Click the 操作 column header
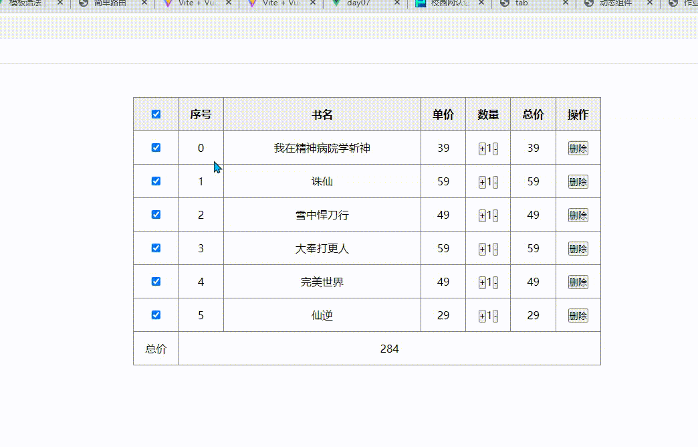The height and width of the screenshot is (447, 698). [x=578, y=114]
